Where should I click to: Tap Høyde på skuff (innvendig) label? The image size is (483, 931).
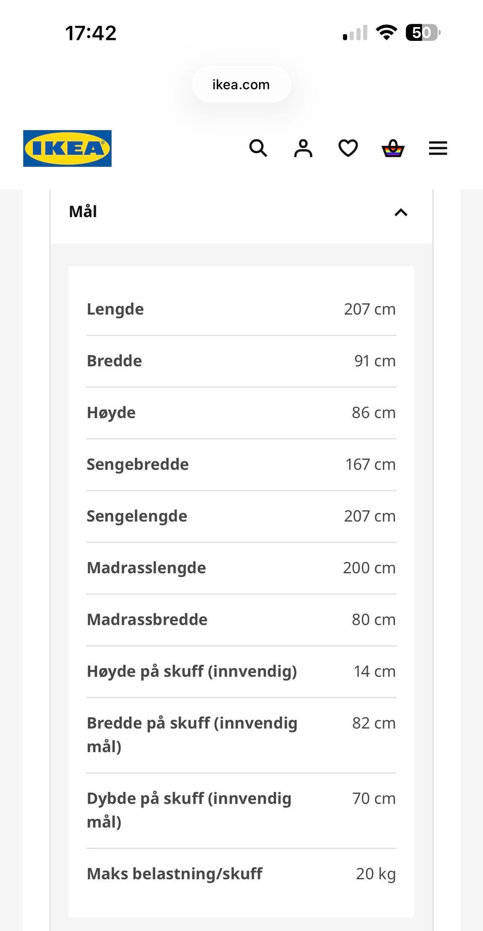192,672
